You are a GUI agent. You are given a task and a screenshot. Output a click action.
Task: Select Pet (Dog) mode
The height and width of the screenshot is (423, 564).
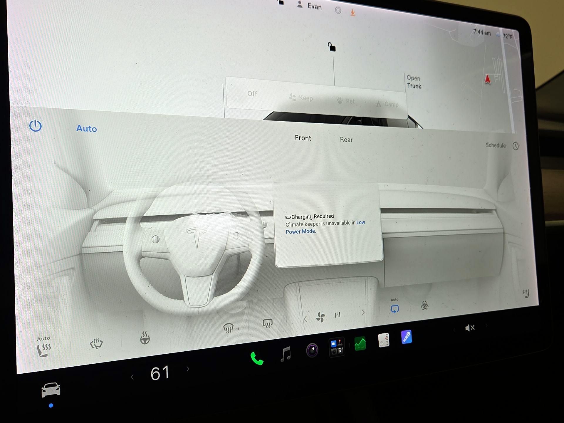[x=346, y=101]
